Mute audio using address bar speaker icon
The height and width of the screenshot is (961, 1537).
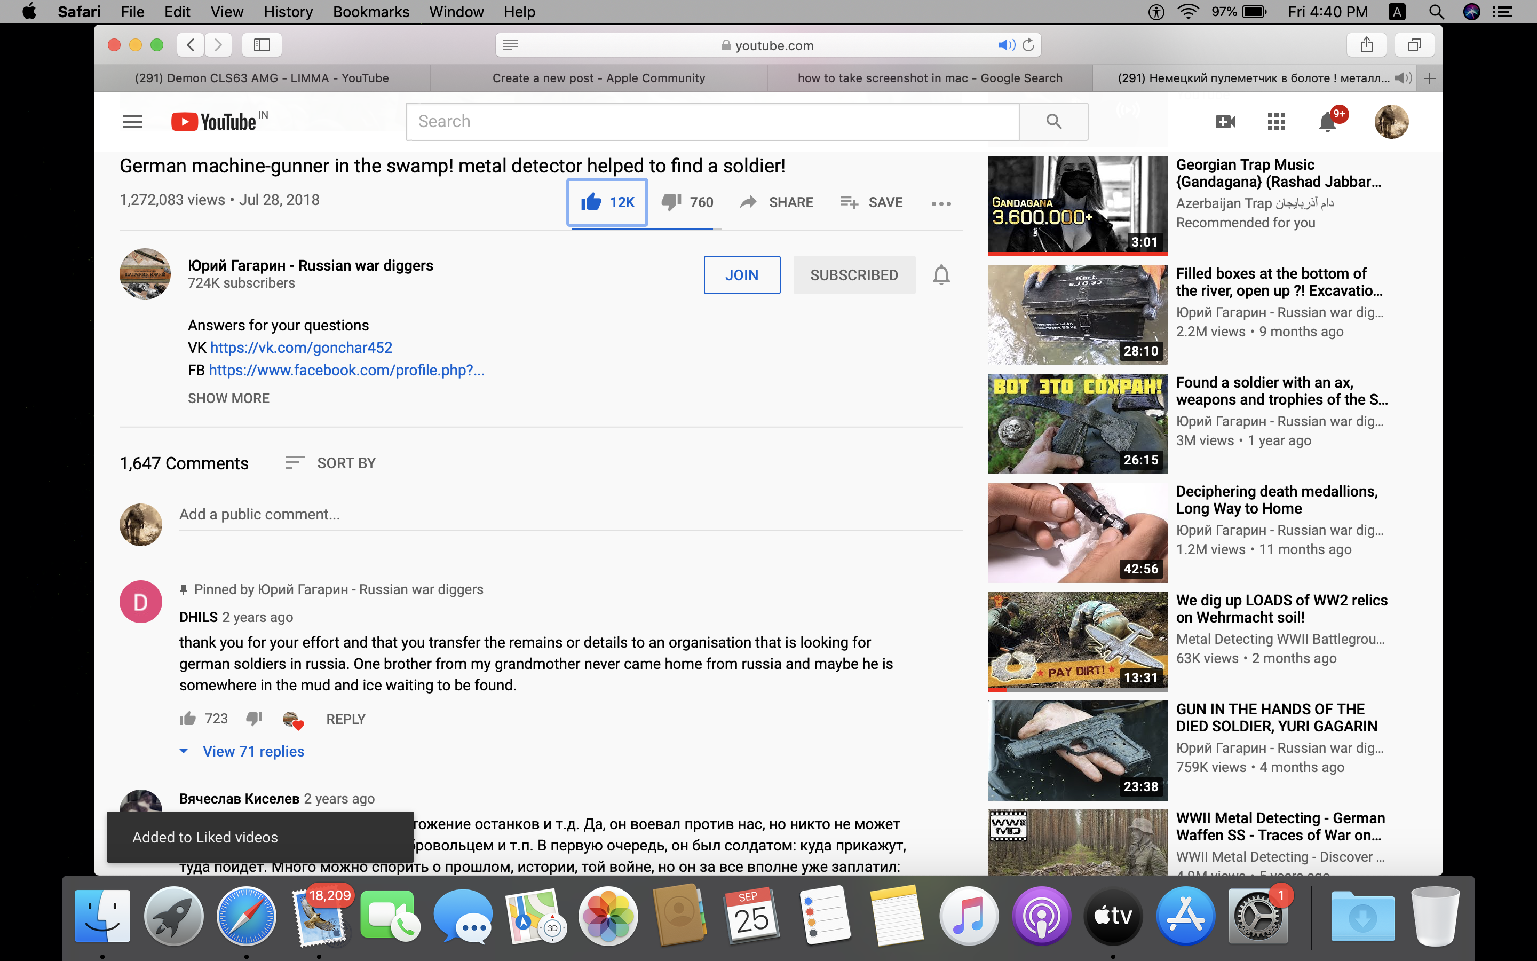pyautogui.click(x=1005, y=44)
